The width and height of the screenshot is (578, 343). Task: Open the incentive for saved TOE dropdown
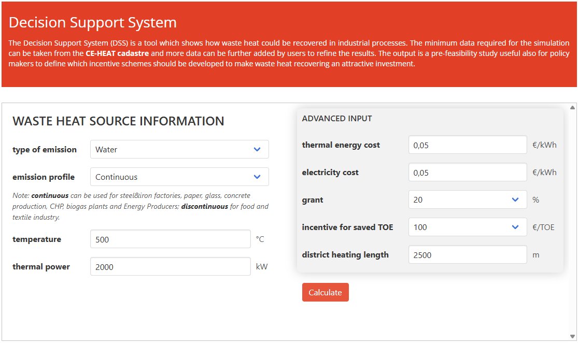click(467, 227)
